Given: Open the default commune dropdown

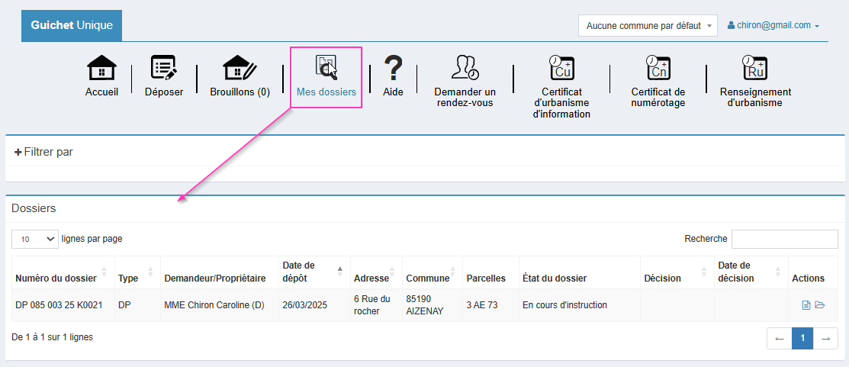Looking at the screenshot, I should pyautogui.click(x=648, y=26).
